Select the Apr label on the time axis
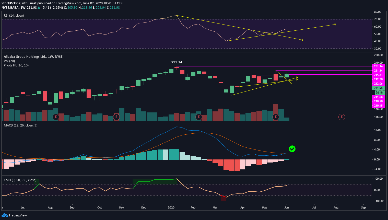This screenshot has width=388, height=220. pyautogui.click(x=243, y=207)
